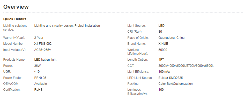The width and height of the screenshot is (245, 103).
Task: Click the Color Box/Customization packing value
Action: 175,84
